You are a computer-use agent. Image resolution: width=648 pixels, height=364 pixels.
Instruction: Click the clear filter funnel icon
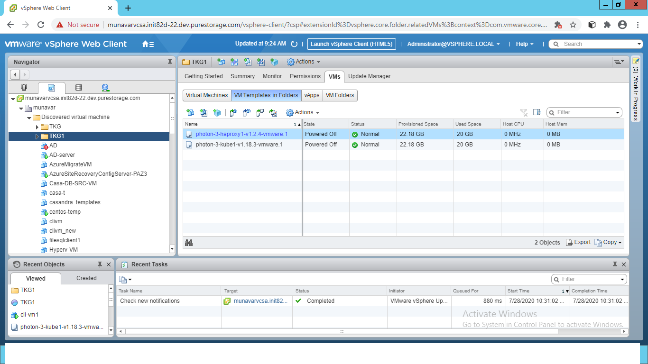pyautogui.click(x=524, y=112)
